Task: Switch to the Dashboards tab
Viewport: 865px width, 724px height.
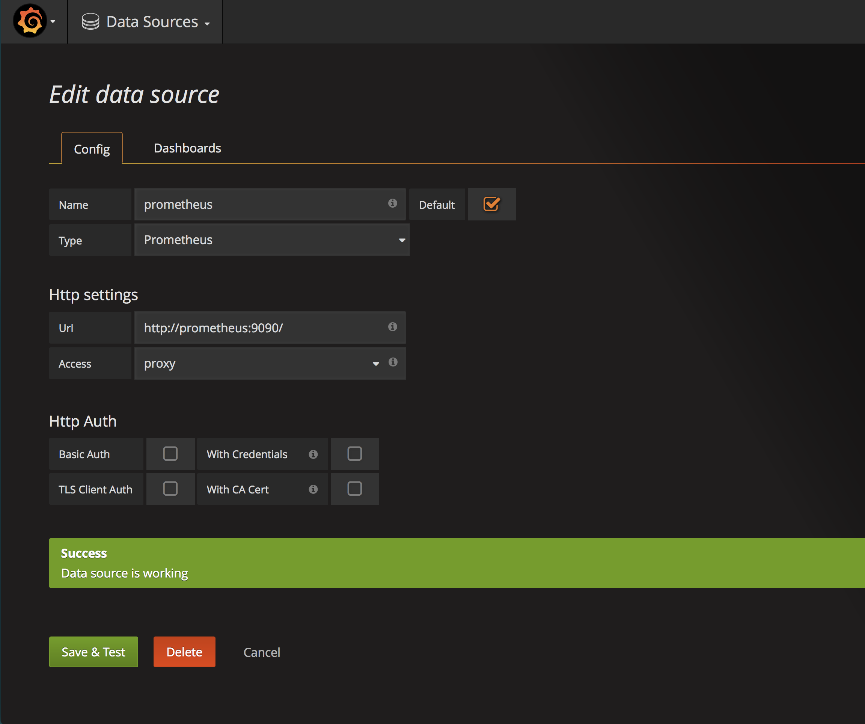Action: point(187,148)
